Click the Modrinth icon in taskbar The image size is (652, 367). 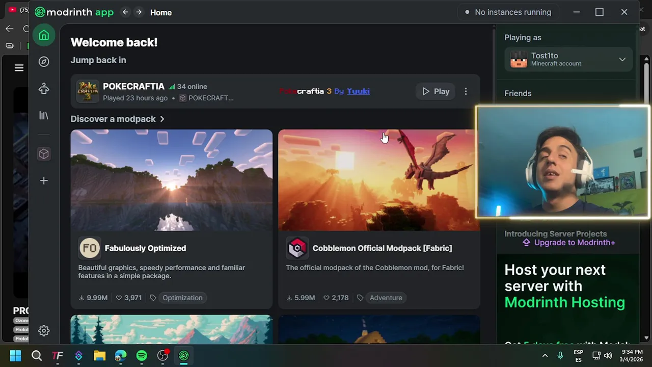(184, 355)
